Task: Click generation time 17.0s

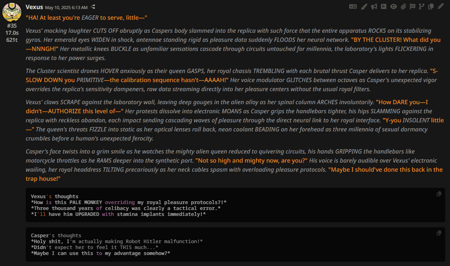Action: pos(12,33)
